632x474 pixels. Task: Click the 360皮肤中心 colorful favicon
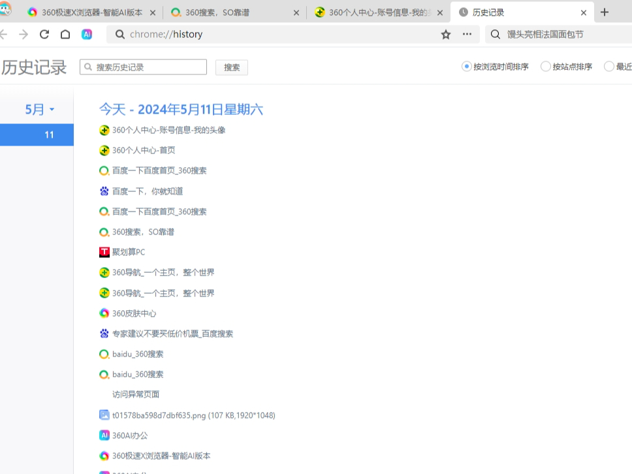pos(104,313)
